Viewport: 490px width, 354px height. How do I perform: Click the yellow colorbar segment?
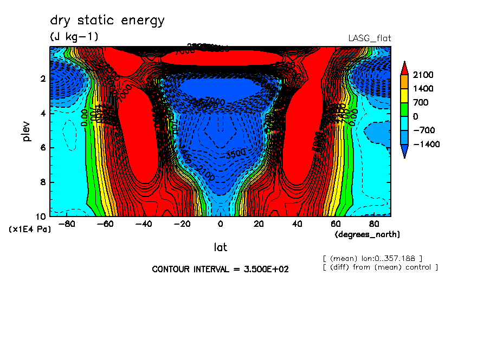point(404,95)
